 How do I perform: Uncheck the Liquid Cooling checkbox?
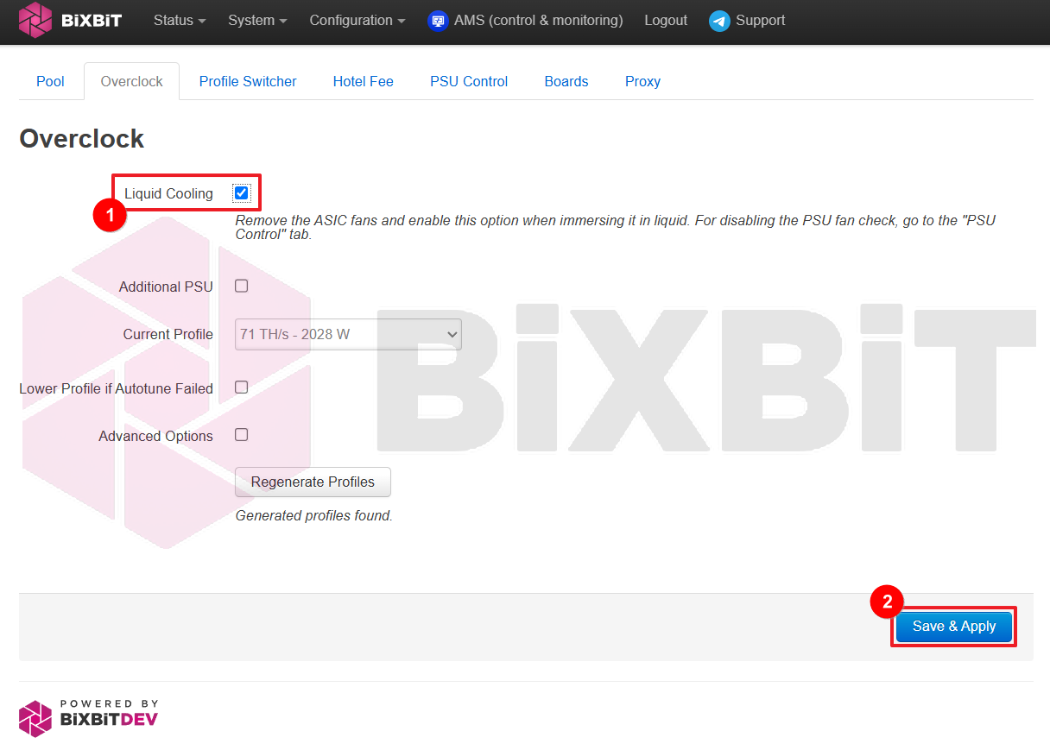(242, 192)
